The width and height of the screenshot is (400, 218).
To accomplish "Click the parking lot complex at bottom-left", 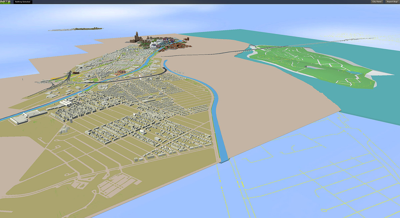I will [x=117, y=183].
